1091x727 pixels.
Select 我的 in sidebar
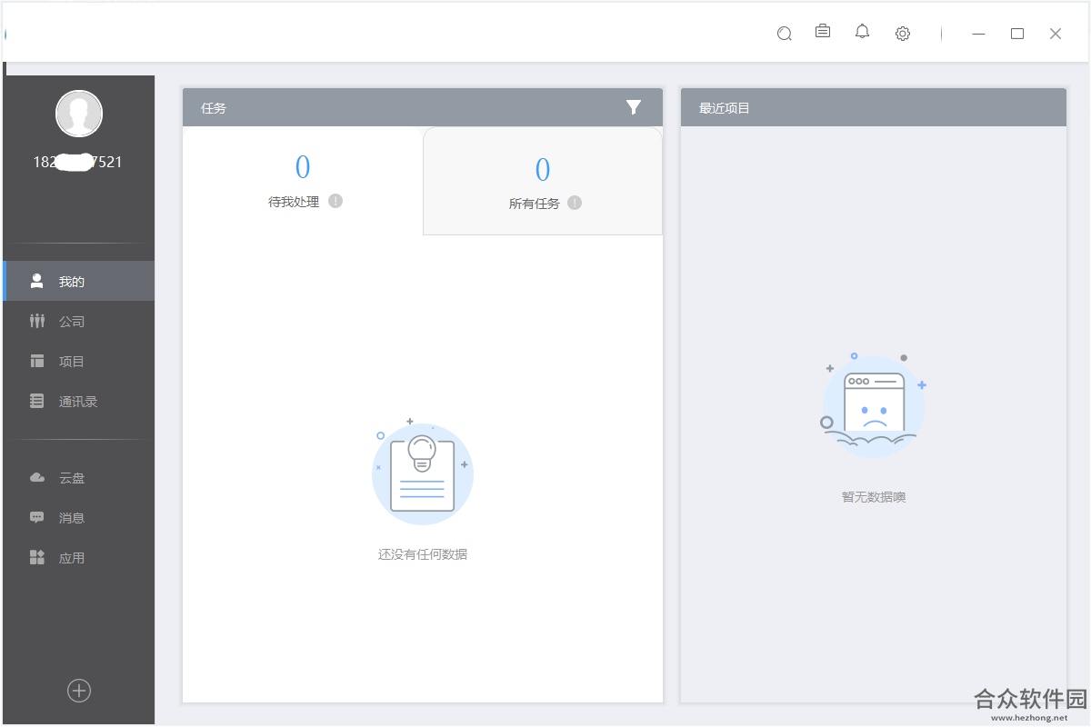79,281
